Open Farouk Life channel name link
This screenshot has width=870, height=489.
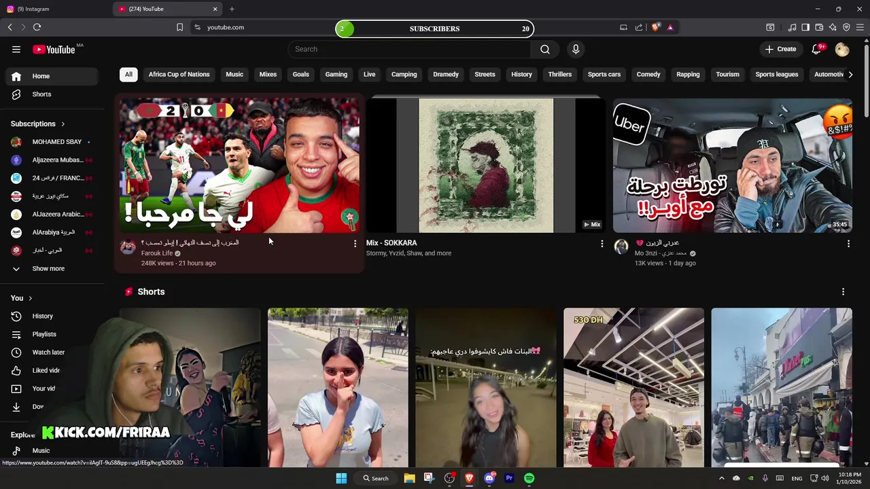(157, 253)
